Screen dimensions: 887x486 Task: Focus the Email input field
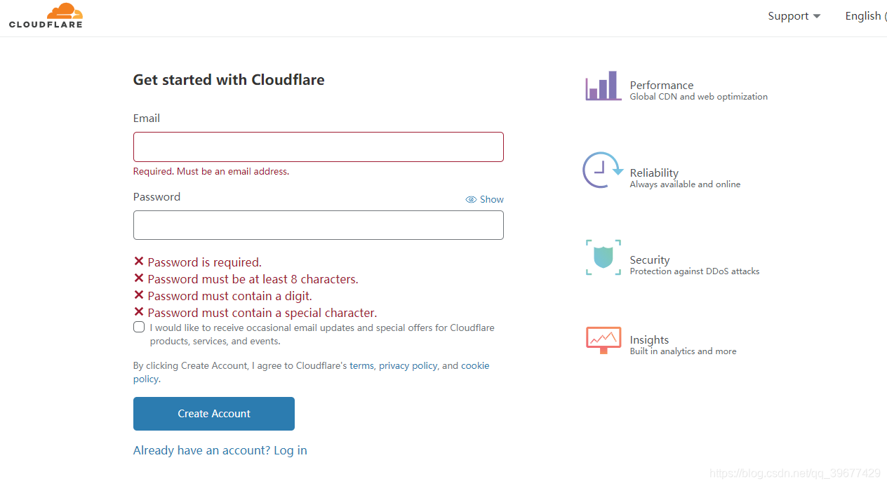click(x=319, y=147)
